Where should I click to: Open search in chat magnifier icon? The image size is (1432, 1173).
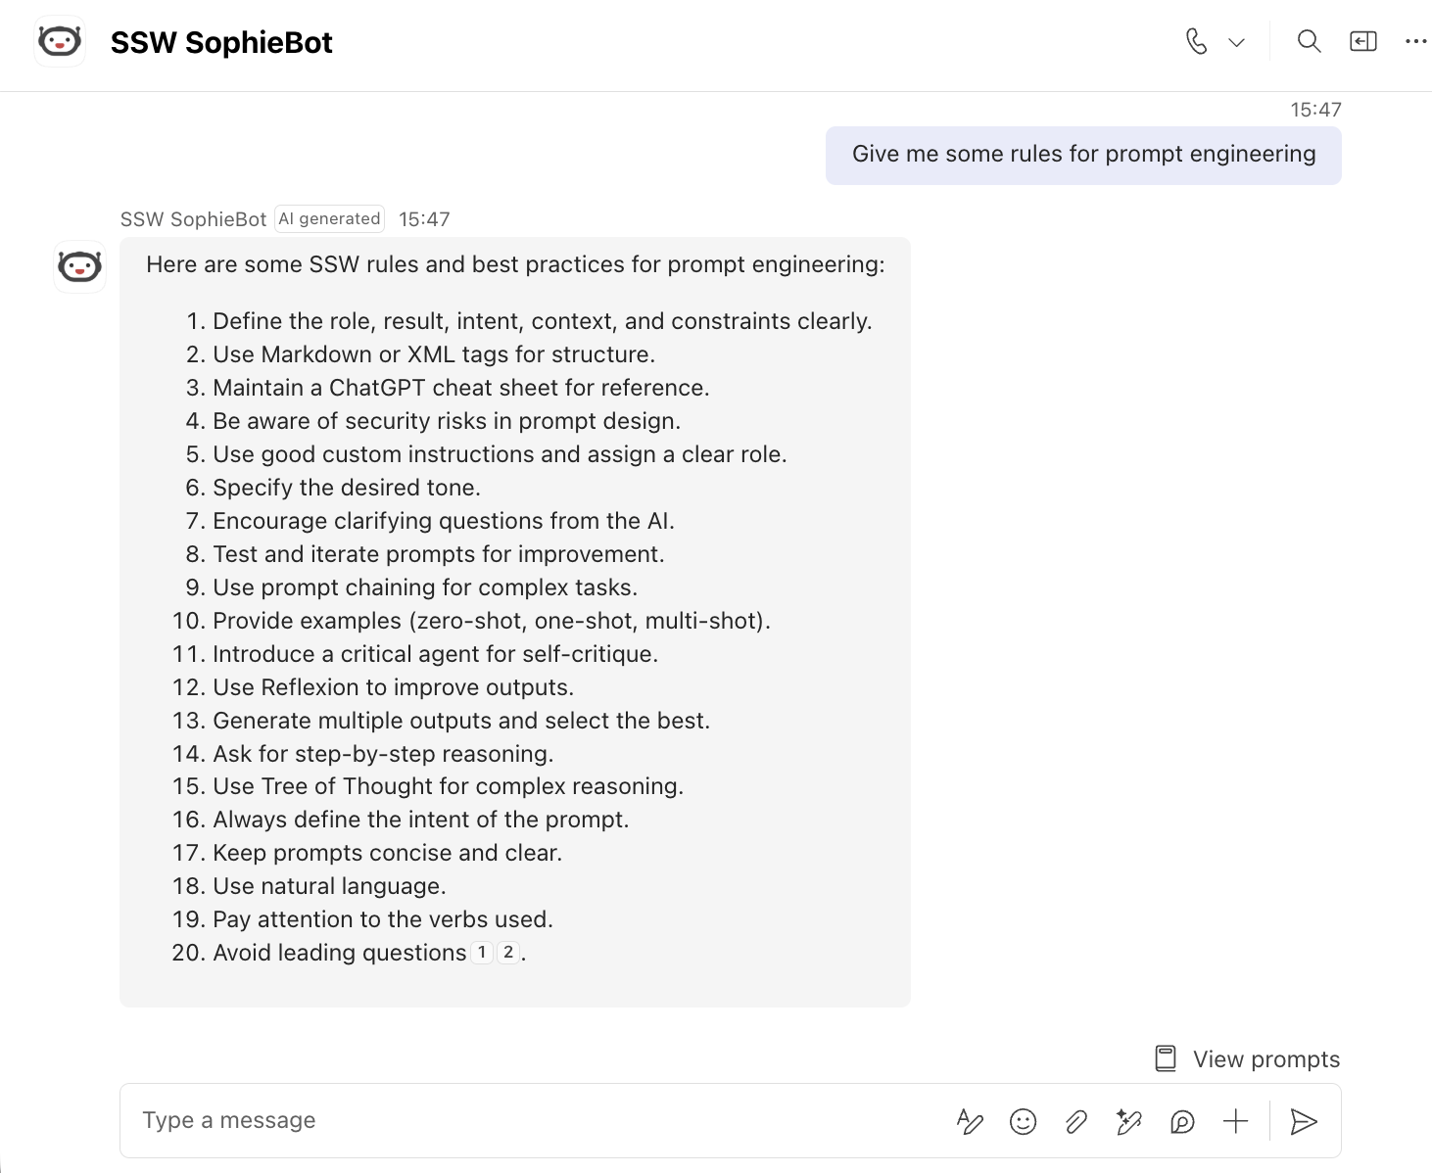[x=1309, y=41]
